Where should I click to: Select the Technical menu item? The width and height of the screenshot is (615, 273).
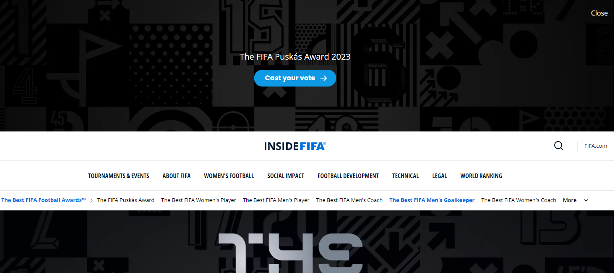pos(406,176)
